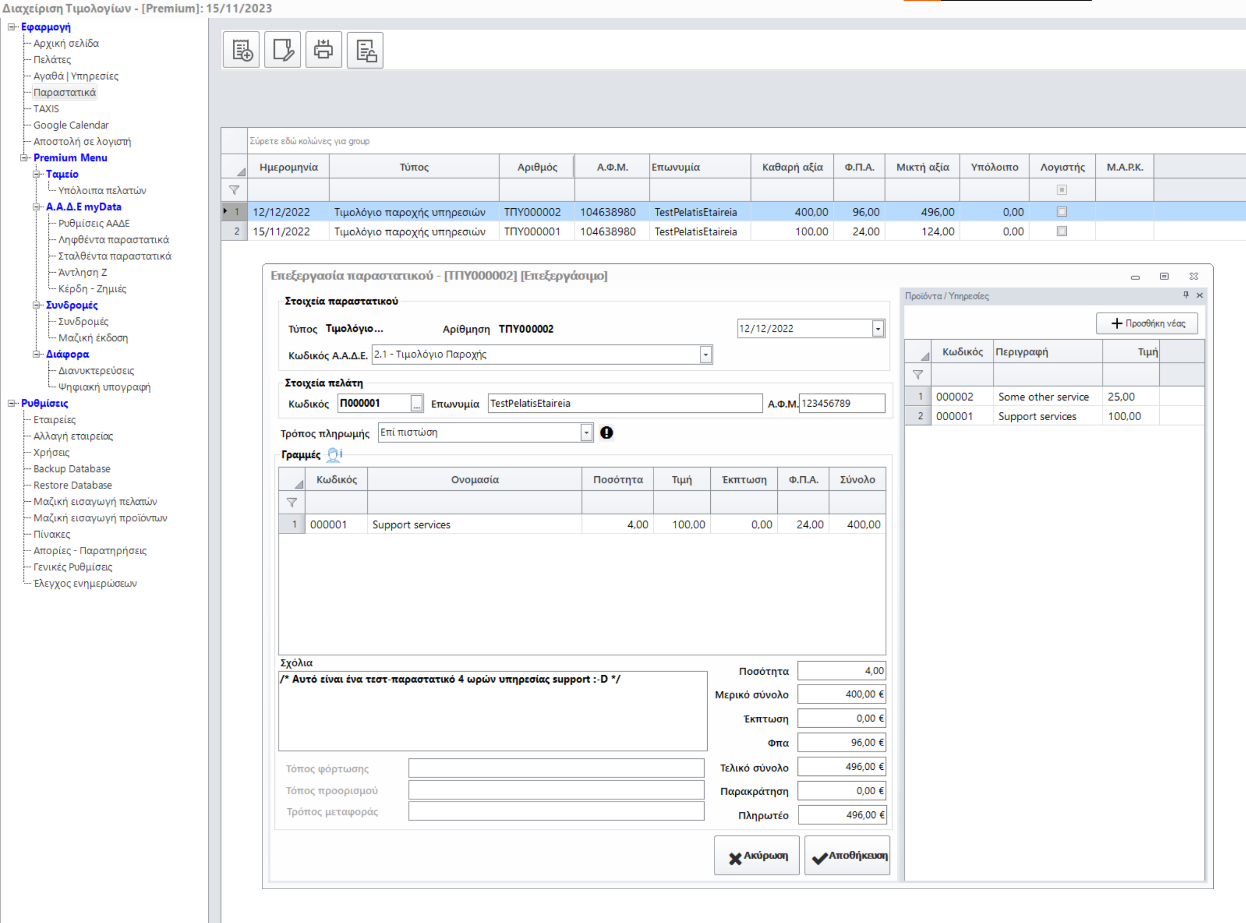Click the unlock document toolbar icon

(x=366, y=50)
